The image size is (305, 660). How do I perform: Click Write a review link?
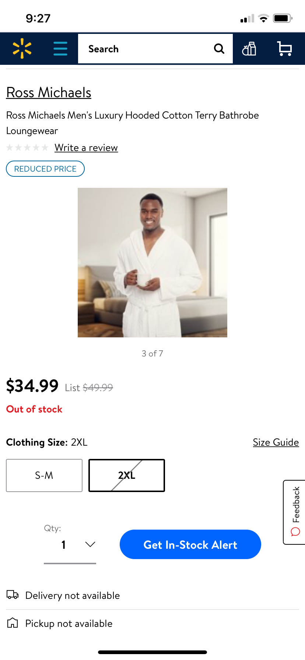[86, 148]
